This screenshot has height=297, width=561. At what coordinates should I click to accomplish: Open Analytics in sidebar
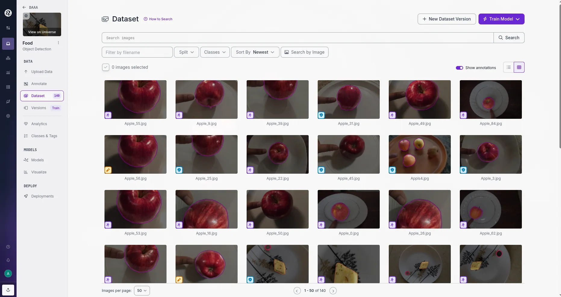[42, 124]
